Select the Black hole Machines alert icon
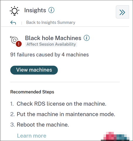Viewport: 133px width, 141px height. [16, 41]
